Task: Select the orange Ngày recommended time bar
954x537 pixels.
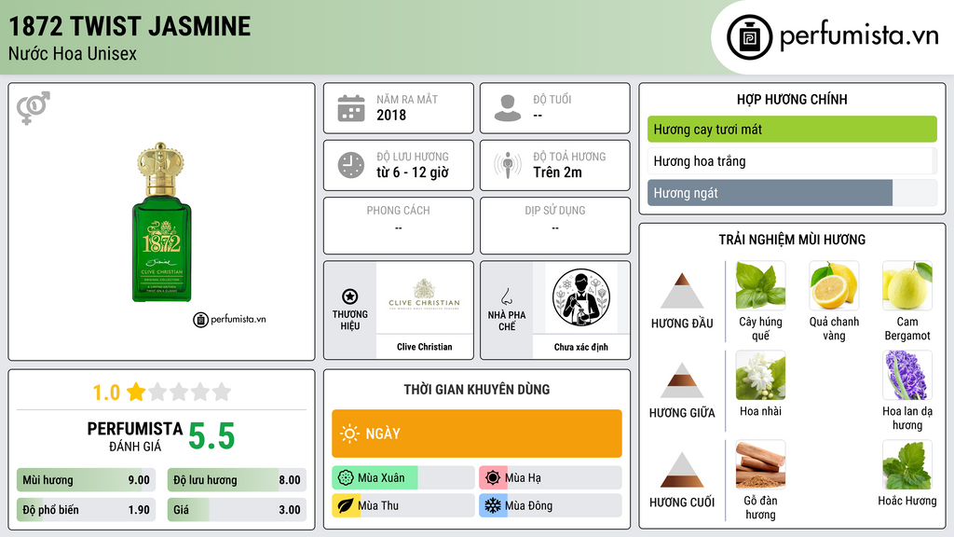Action: click(x=476, y=434)
